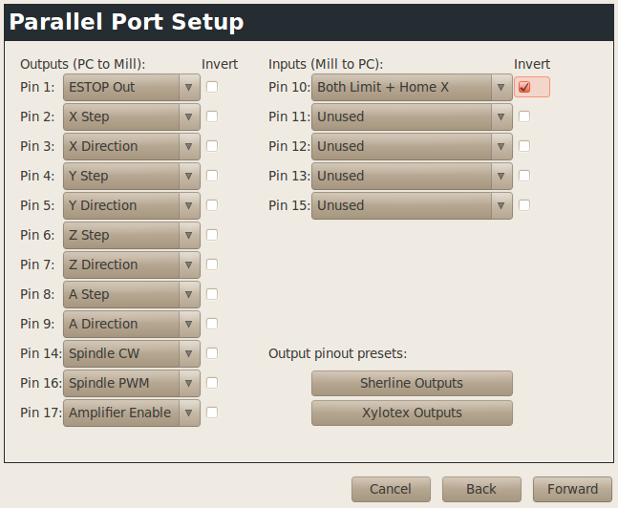Expand the Pin 11 Unused dropdown
The width and height of the screenshot is (618, 508).
pos(412,116)
